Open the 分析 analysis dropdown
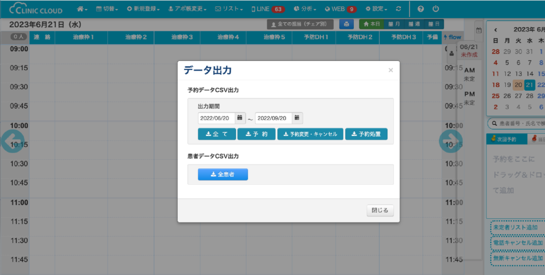Screen dimensions: 545x275 305,9
